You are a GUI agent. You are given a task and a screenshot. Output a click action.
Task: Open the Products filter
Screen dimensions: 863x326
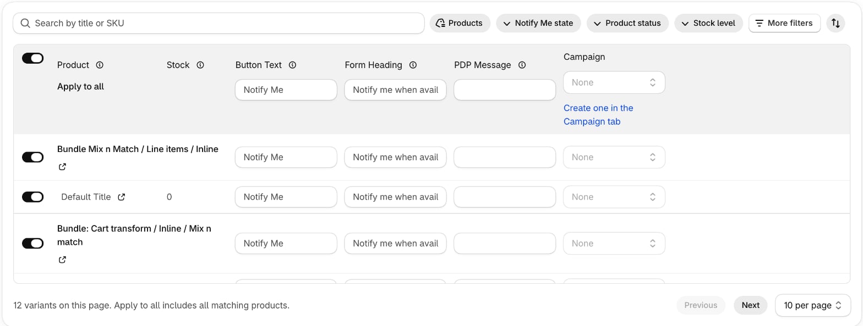pyautogui.click(x=460, y=23)
